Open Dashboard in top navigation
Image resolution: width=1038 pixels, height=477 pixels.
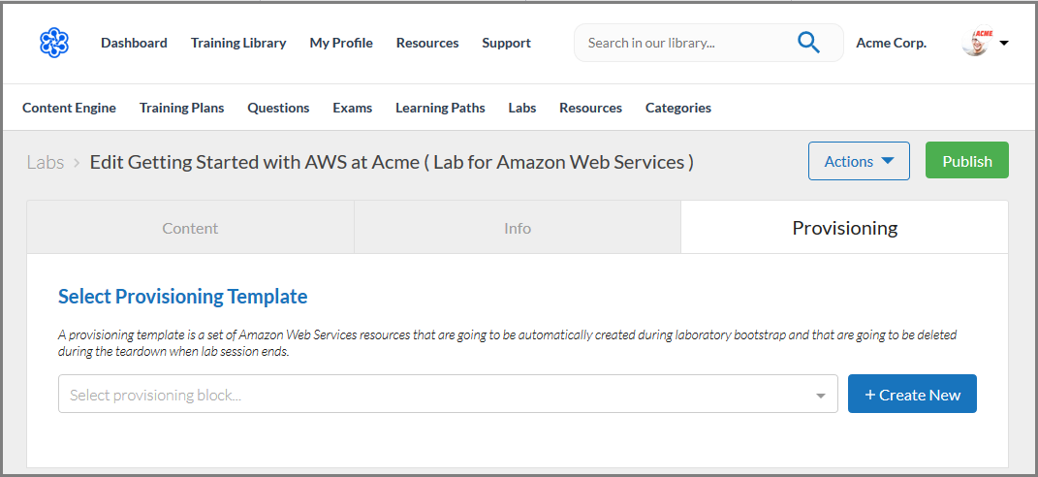point(134,43)
